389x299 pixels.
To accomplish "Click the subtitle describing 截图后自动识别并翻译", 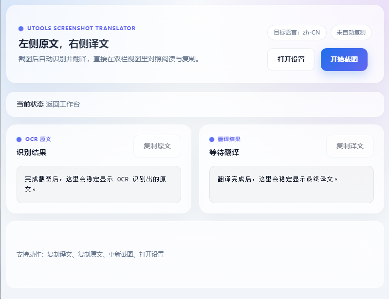I will tap(109, 59).
